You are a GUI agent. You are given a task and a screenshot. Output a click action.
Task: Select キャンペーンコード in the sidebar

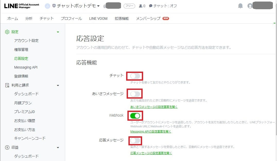tap(30, 138)
